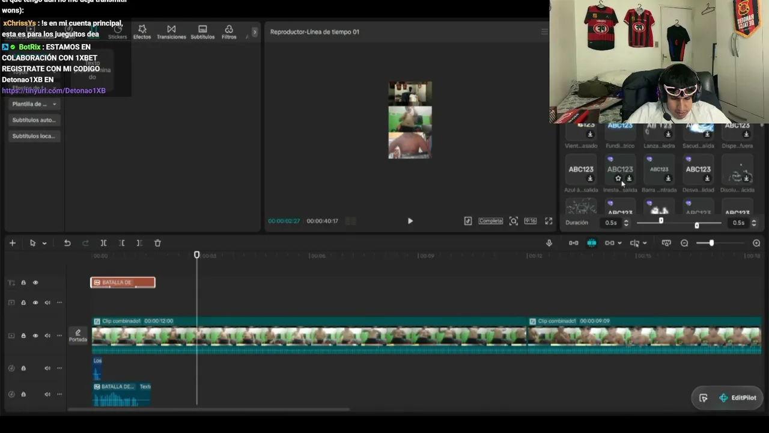Viewport: 769px width, 433px height.
Task: Show more tabs with the right chevron
Action: coord(255,32)
